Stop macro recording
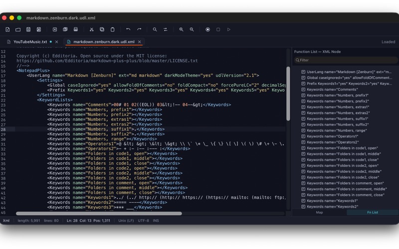The width and height of the screenshot is (399, 249). (218, 29)
